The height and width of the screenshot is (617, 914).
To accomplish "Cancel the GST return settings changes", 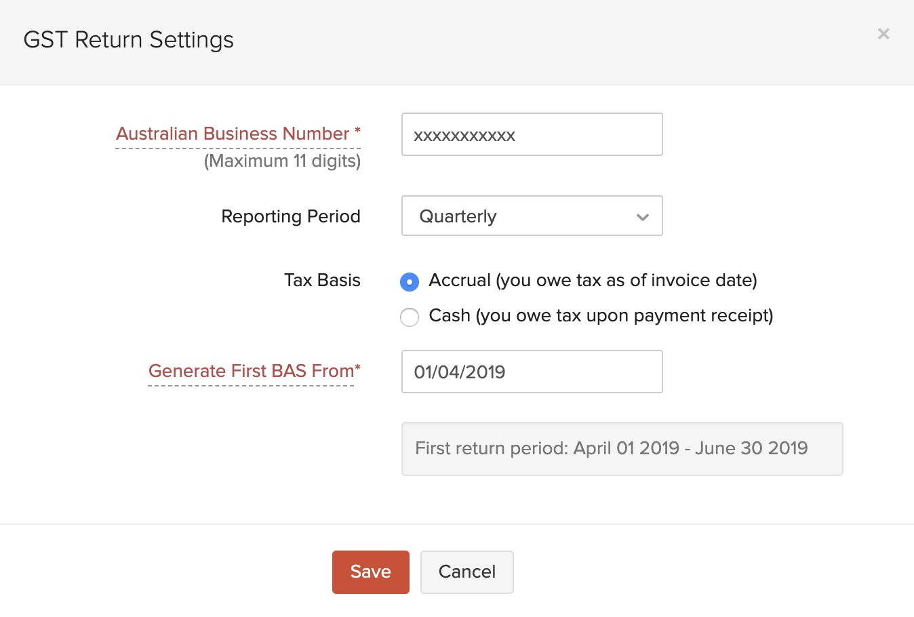I will tap(466, 572).
